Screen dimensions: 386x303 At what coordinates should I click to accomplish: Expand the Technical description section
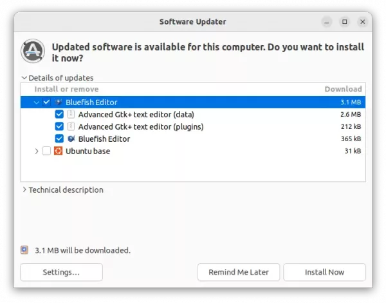click(x=24, y=190)
